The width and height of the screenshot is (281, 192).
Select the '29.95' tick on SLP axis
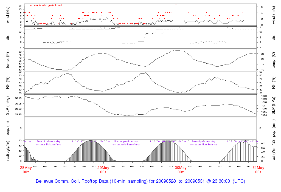tap(18, 114)
